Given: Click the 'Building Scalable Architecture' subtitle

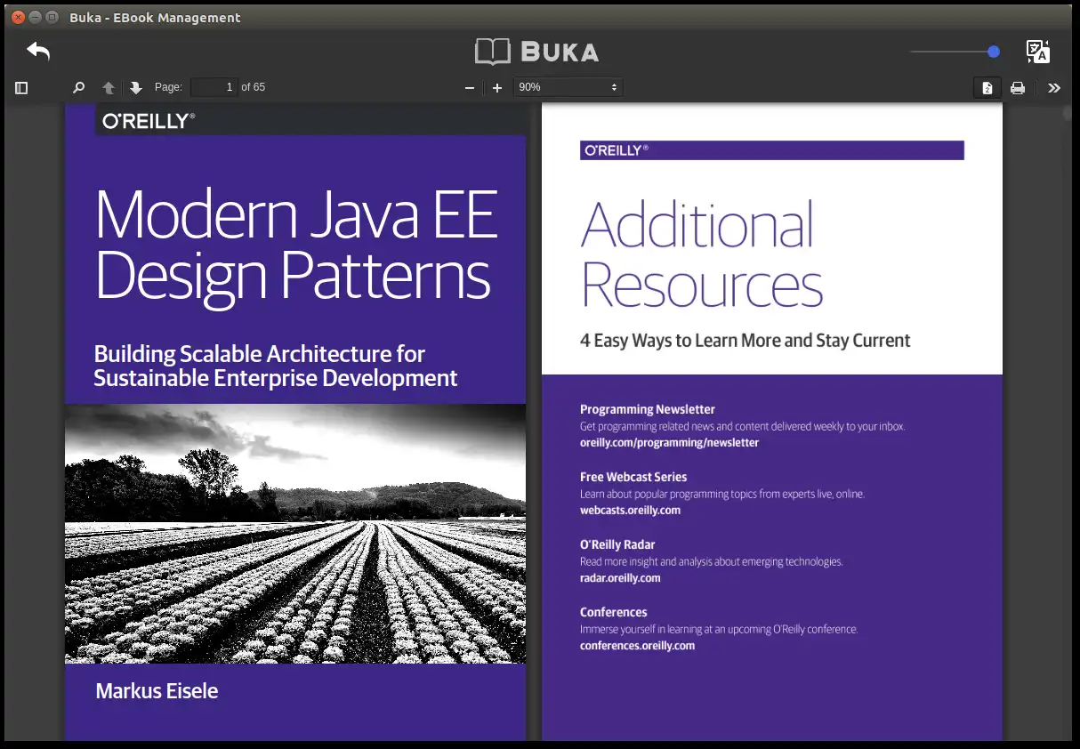Looking at the screenshot, I should tap(276, 366).
